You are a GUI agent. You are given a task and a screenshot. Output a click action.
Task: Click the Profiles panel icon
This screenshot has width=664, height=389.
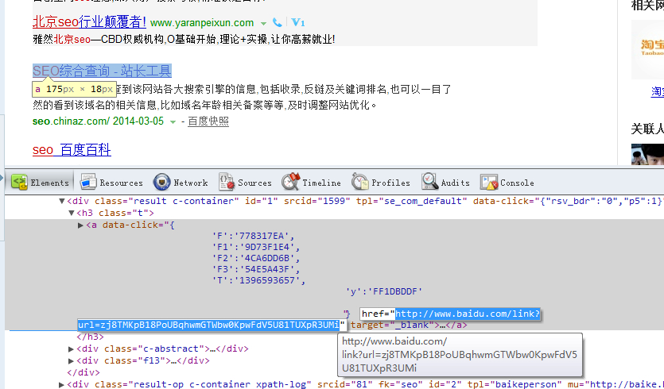click(x=359, y=182)
